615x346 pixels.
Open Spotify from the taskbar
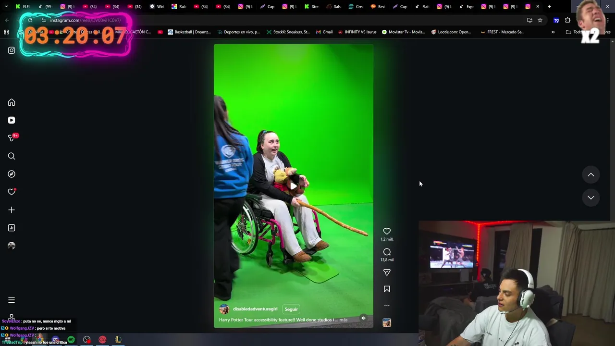71,340
